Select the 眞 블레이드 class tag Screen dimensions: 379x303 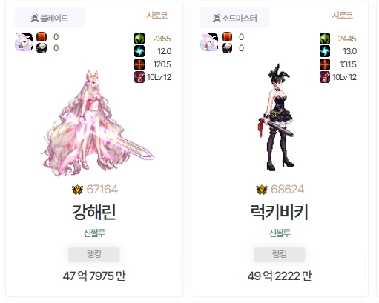tap(49, 18)
